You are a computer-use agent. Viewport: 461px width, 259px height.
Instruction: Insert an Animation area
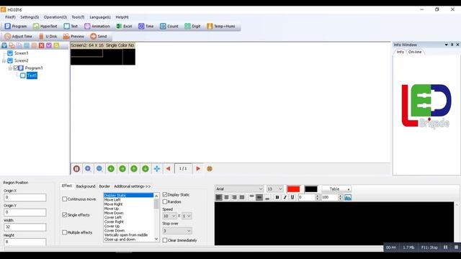pyautogui.click(x=97, y=26)
